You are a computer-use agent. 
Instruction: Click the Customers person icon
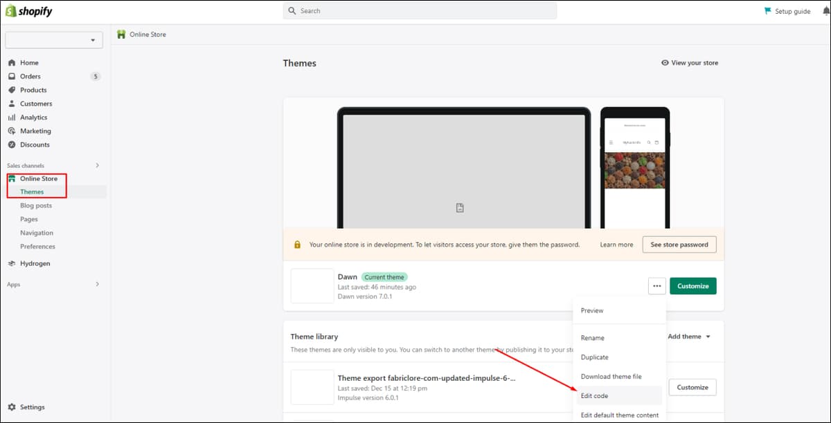click(x=12, y=104)
